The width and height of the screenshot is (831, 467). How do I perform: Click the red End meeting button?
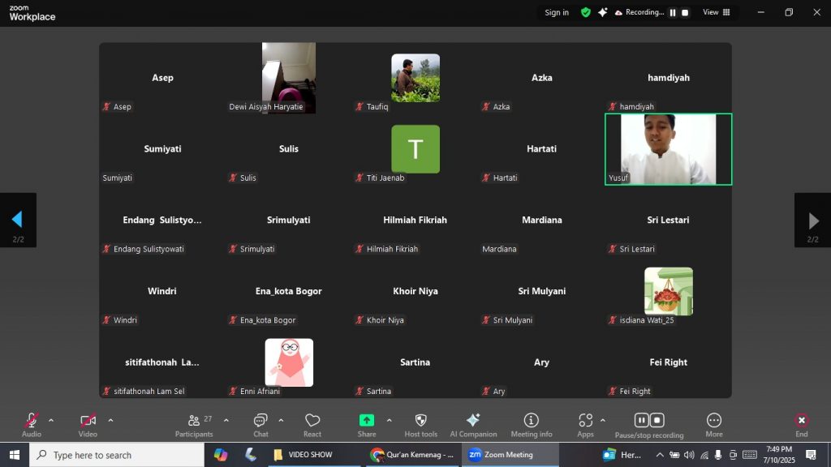click(x=801, y=420)
